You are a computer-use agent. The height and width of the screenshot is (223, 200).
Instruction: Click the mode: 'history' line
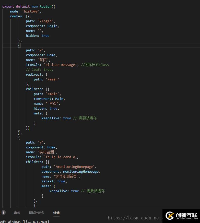pyautogui.click(x=26, y=11)
